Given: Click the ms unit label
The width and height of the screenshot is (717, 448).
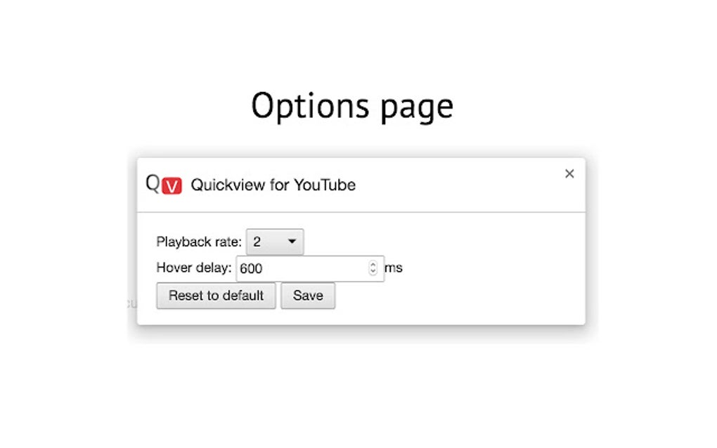Looking at the screenshot, I should [392, 268].
